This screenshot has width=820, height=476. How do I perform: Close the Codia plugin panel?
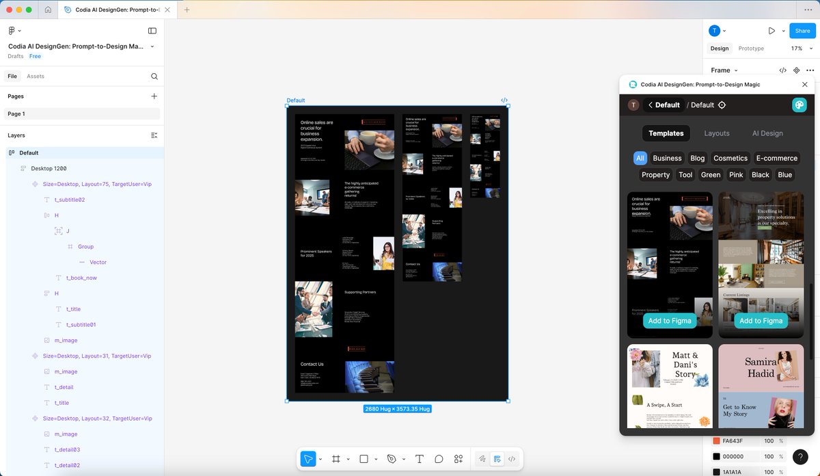tap(805, 85)
